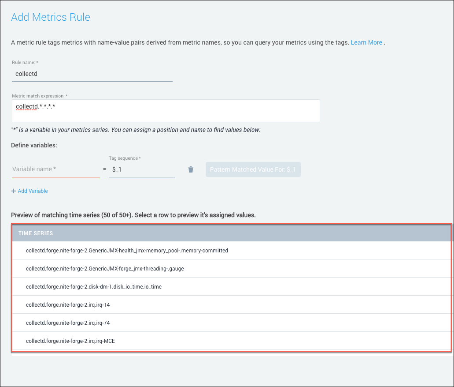Click the plus icon beside Add Variable
This screenshot has width=454, height=387.
(x=14, y=191)
